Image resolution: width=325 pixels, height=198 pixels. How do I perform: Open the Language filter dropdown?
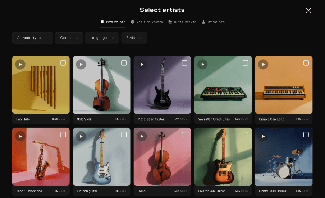pos(102,38)
